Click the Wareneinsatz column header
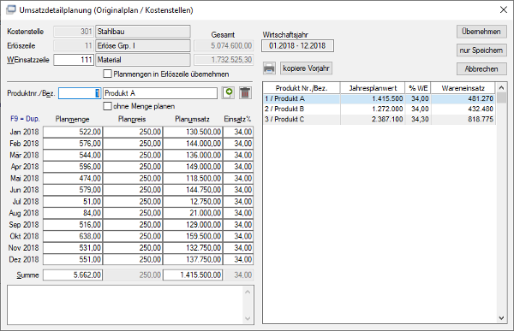Image resolution: width=514 pixels, height=331 pixels. [x=463, y=88]
